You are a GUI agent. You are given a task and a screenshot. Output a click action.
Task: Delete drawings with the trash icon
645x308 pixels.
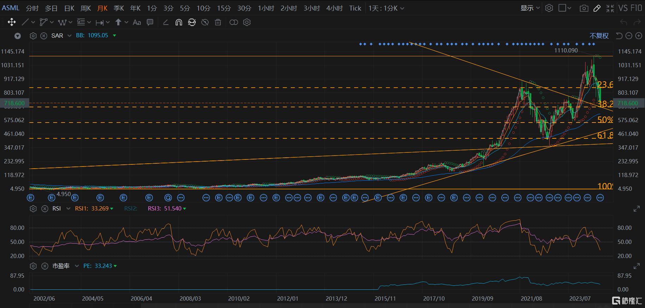pos(218,22)
